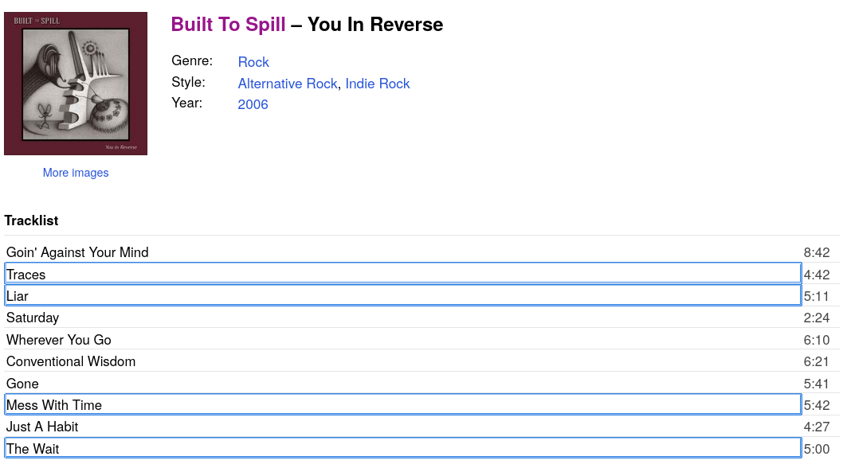Open the More images link

(76, 173)
